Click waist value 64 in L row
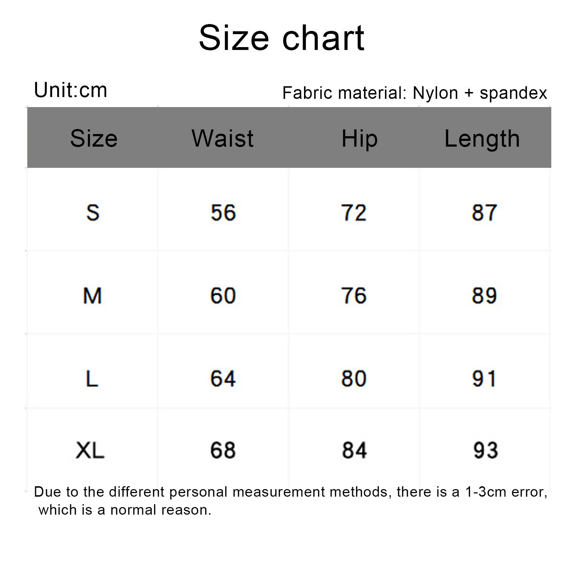The width and height of the screenshot is (575, 575). pos(223,379)
